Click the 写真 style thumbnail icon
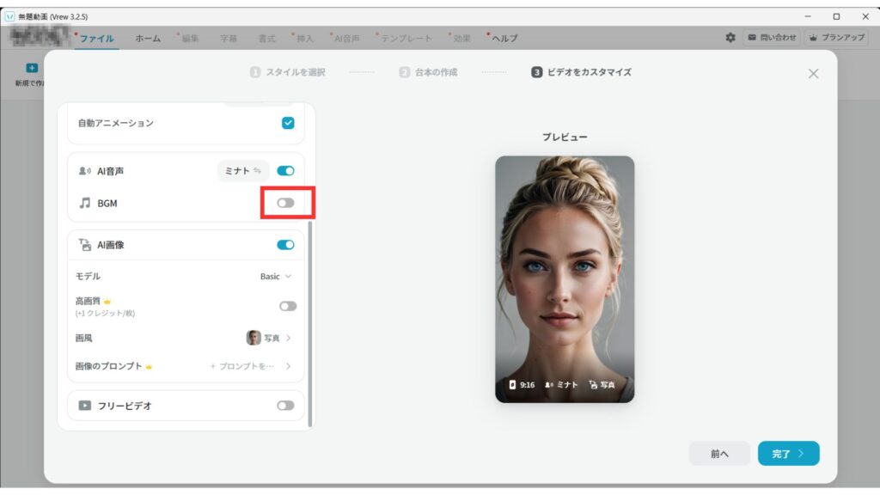The image size is (880, 495). tap(254, 338)
